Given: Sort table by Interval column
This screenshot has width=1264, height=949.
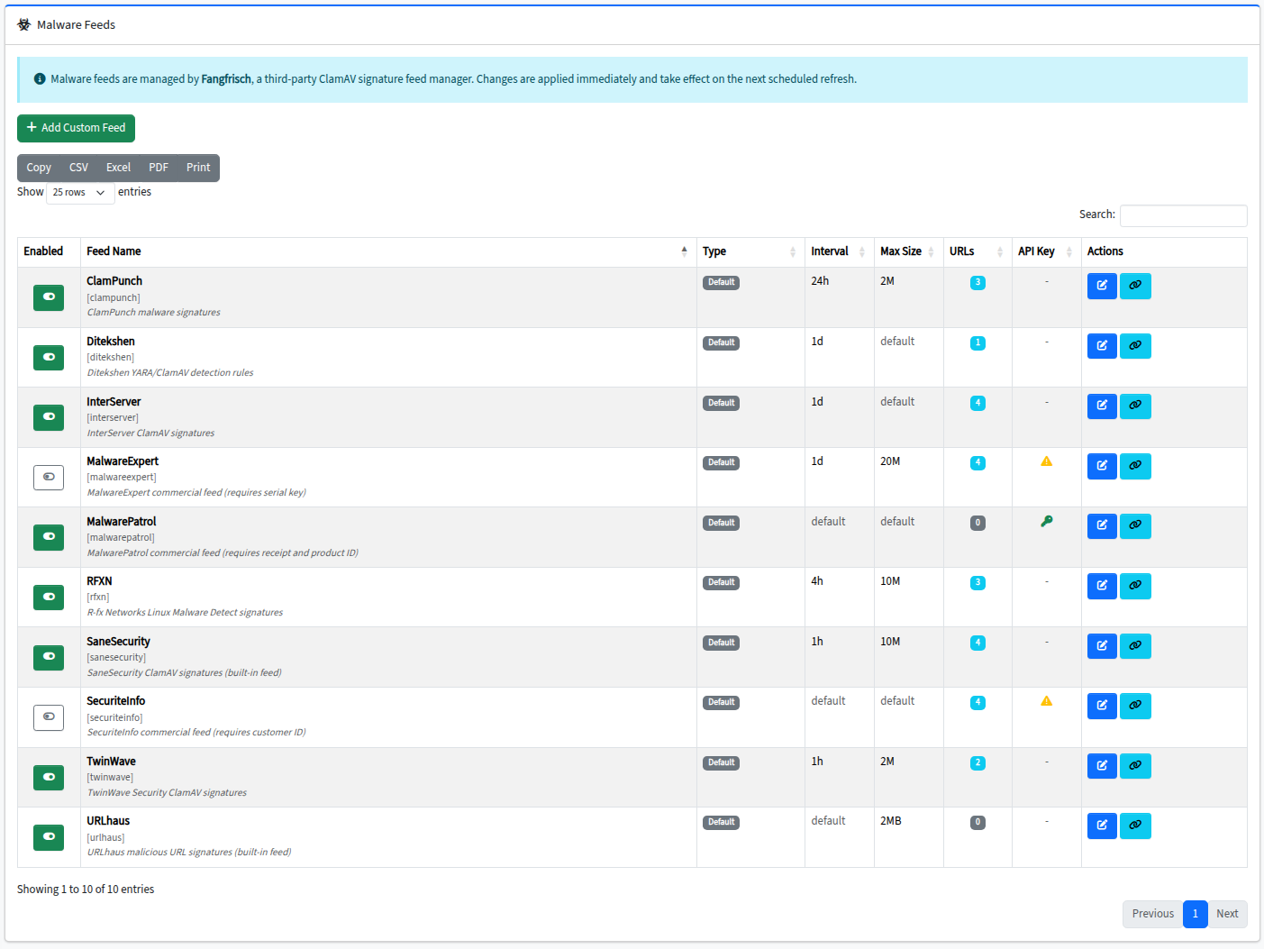Looking at the screenshot, I should click(839, 251).
